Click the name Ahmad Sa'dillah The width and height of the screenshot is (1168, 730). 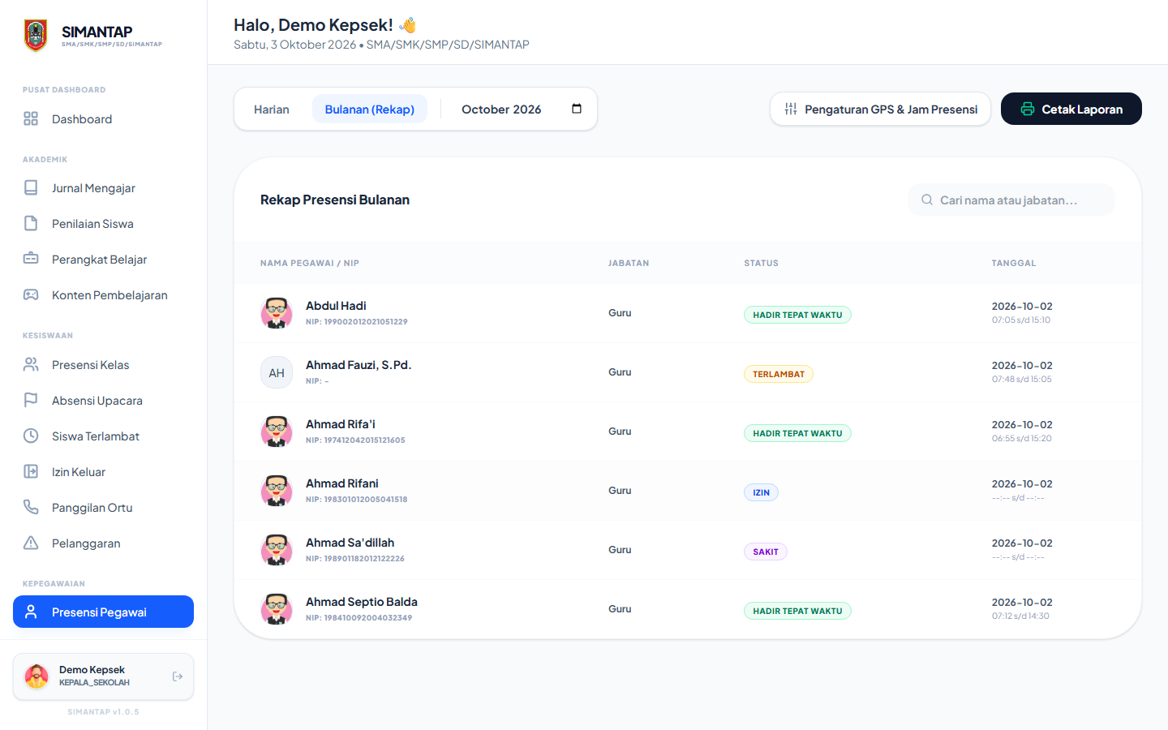tap(350, 543)
